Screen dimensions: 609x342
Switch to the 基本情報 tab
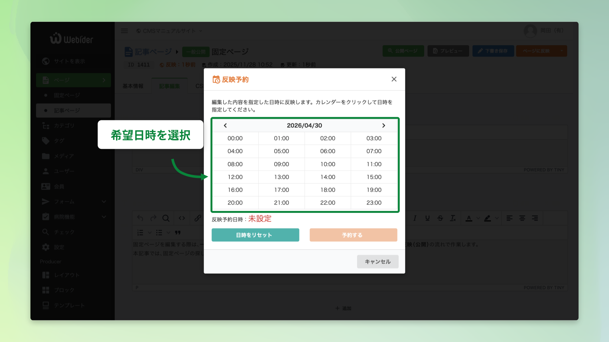(x=133, y=86)
